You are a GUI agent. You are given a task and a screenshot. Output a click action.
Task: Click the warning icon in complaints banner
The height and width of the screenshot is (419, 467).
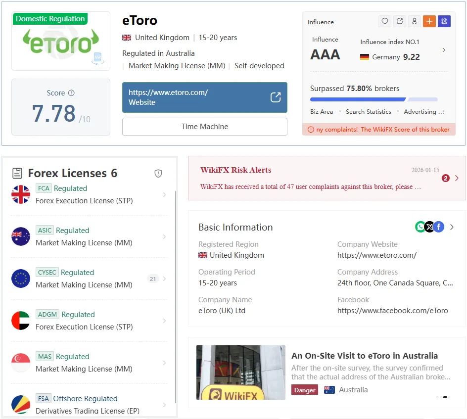click(x=311, y=130)
